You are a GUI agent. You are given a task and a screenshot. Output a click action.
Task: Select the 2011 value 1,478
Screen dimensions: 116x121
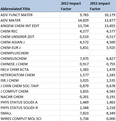[x=111, y=70]
